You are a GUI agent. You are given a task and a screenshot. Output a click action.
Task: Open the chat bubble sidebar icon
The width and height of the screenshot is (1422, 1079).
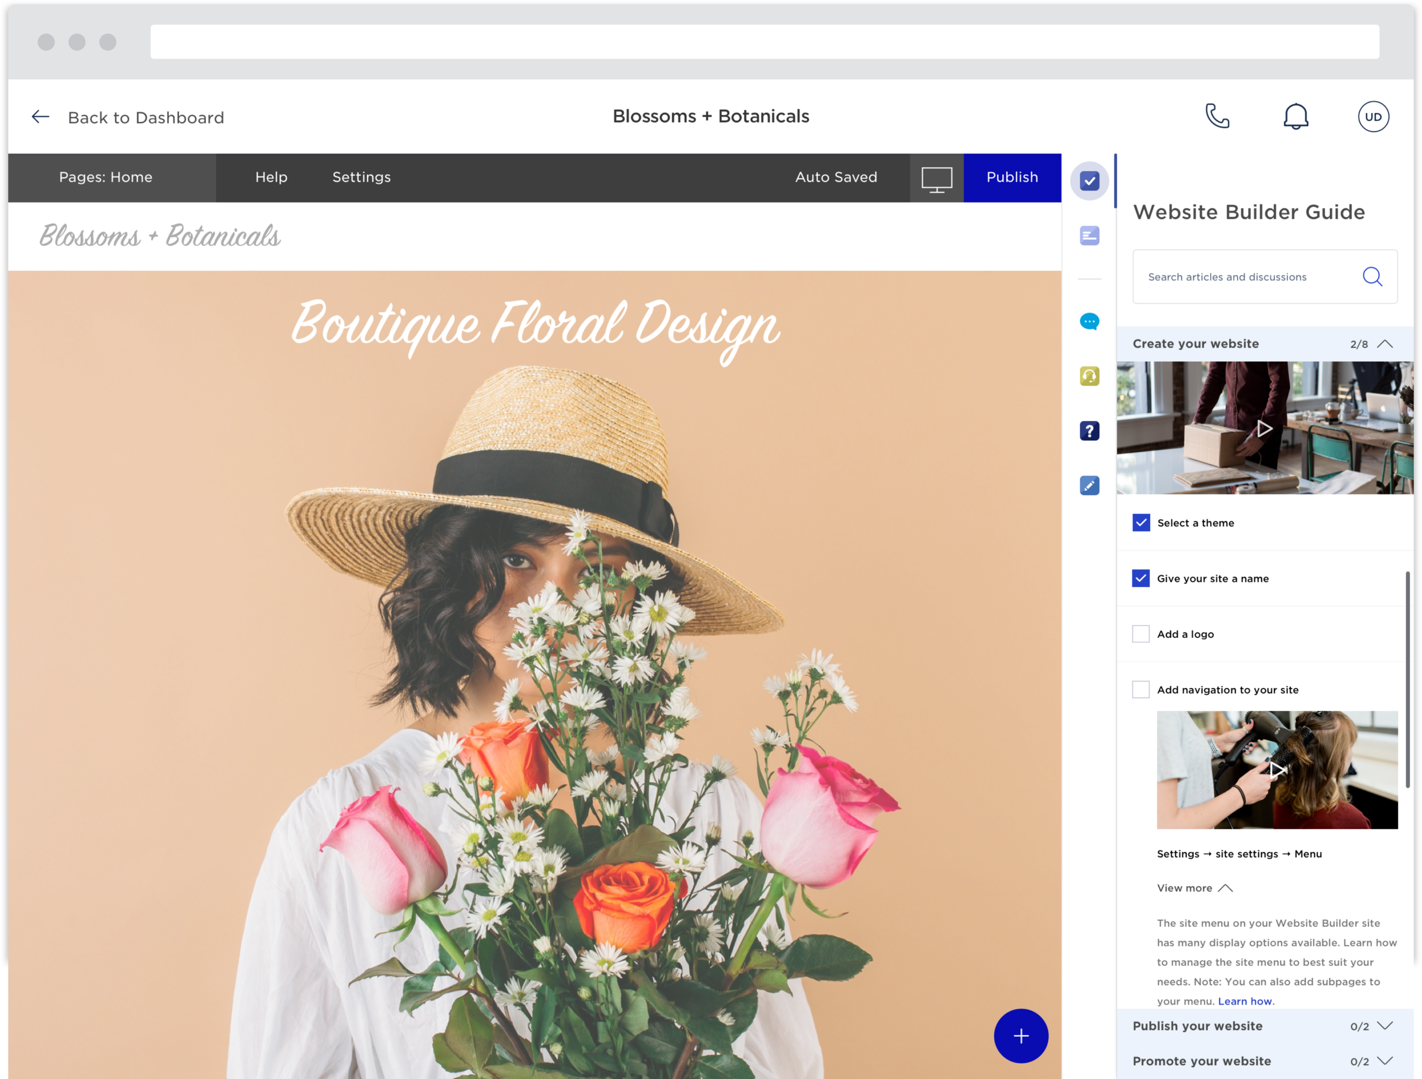coord(1089,321)
